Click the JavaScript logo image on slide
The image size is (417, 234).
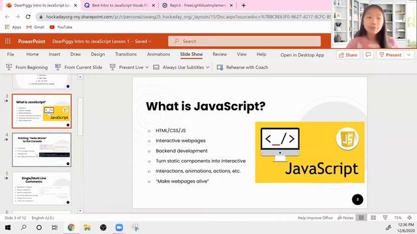[310, 152]
